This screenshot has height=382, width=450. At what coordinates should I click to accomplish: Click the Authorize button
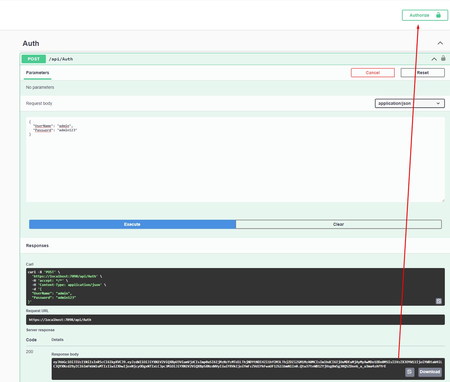point(425,15)
